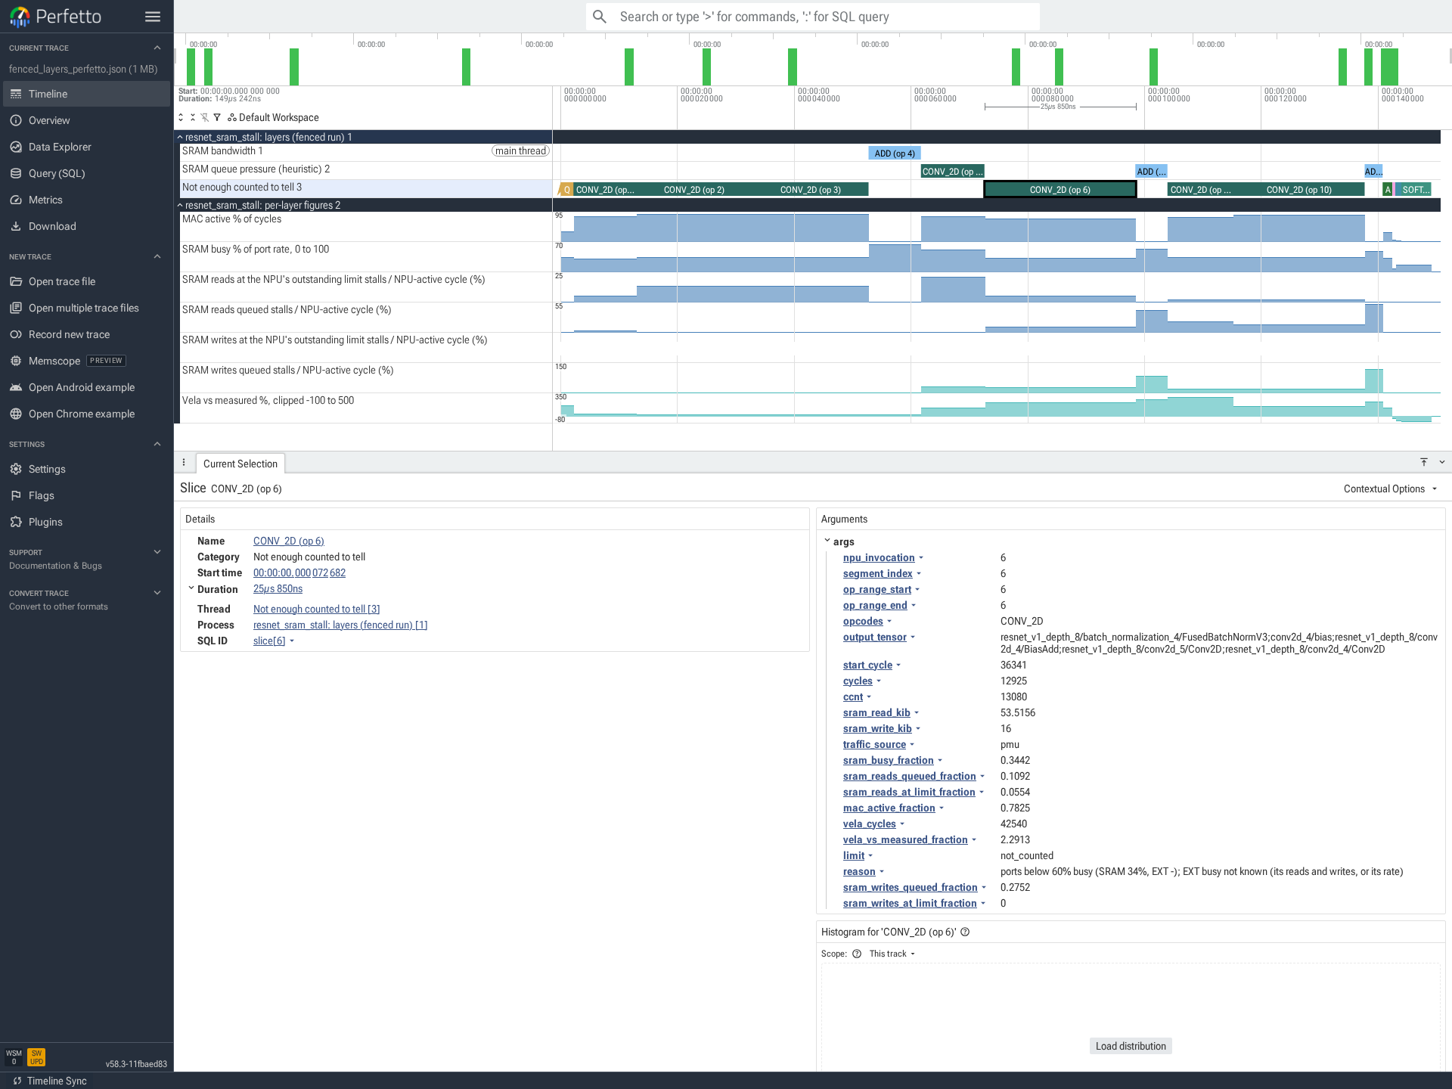The width and height of the screenshot is (1452, 1089).
Task: Click the Not enough counted to tell [3] thread link
Action: pyautogui.click(x=316, y=609)
